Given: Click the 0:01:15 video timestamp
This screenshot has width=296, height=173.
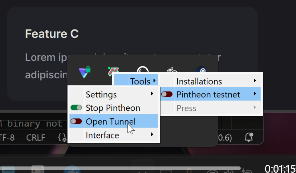Looking at the screenshot, I should point(280,169).
